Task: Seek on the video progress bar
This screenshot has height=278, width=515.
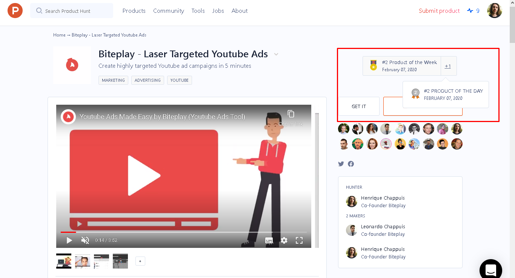Action: point(184,232)
